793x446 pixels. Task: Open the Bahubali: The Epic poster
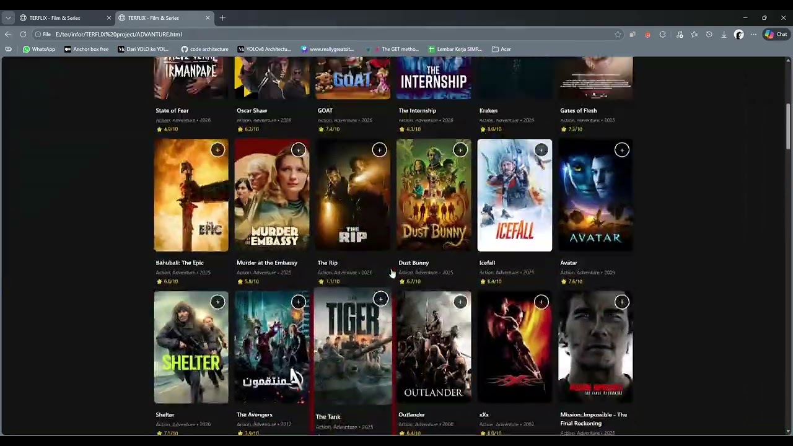(191, 195)
